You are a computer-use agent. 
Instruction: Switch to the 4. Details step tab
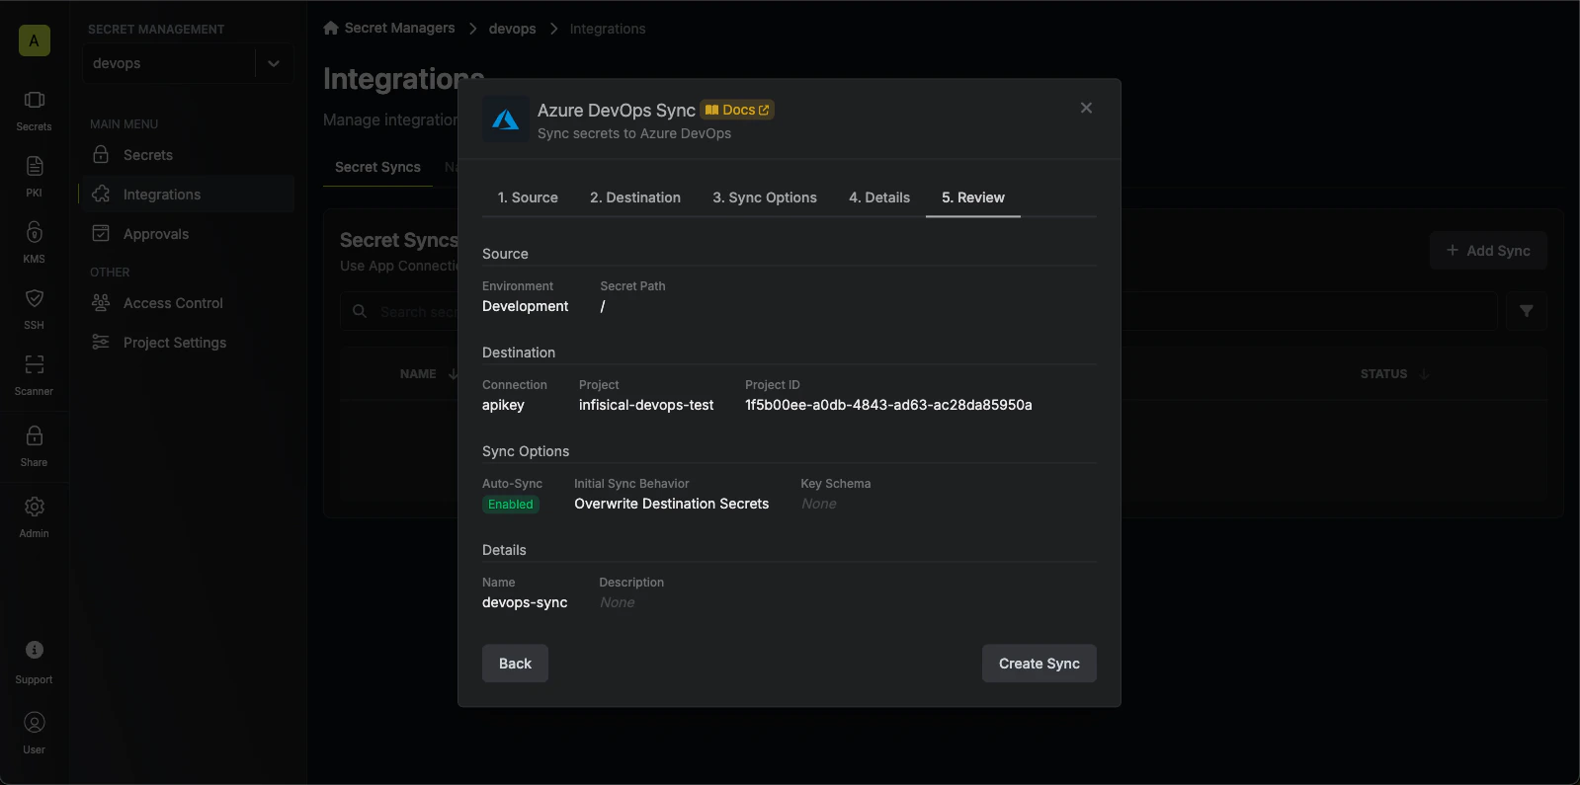tap(879, 197)
